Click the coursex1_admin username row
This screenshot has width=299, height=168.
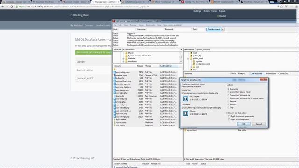tap(93, 70)
